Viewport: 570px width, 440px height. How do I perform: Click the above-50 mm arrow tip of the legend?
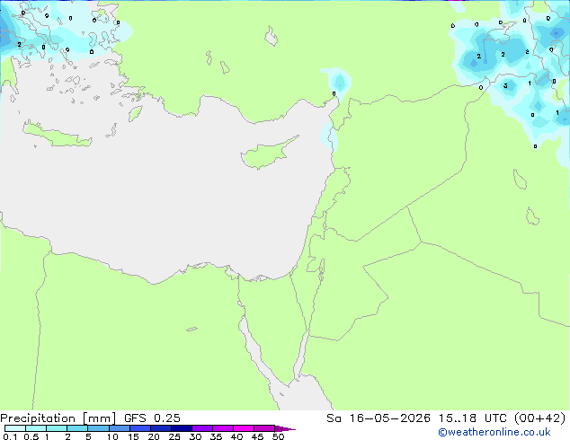tap(285, 429)
